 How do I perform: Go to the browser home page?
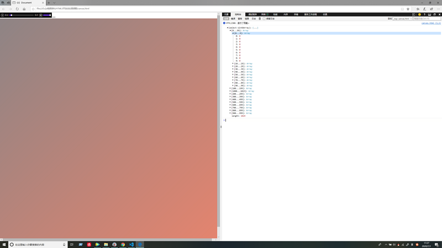pyautogui.click(x=24, y=9)
